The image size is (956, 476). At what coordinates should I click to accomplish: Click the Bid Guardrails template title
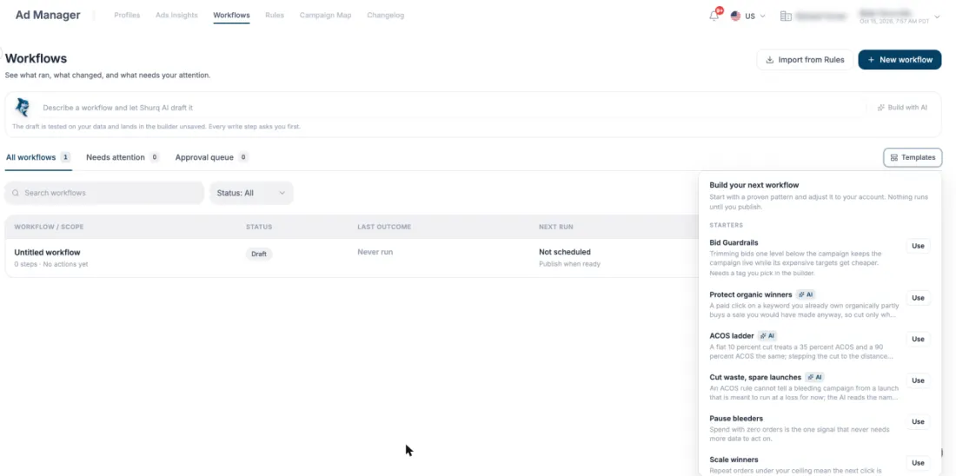tap(734, 242)
